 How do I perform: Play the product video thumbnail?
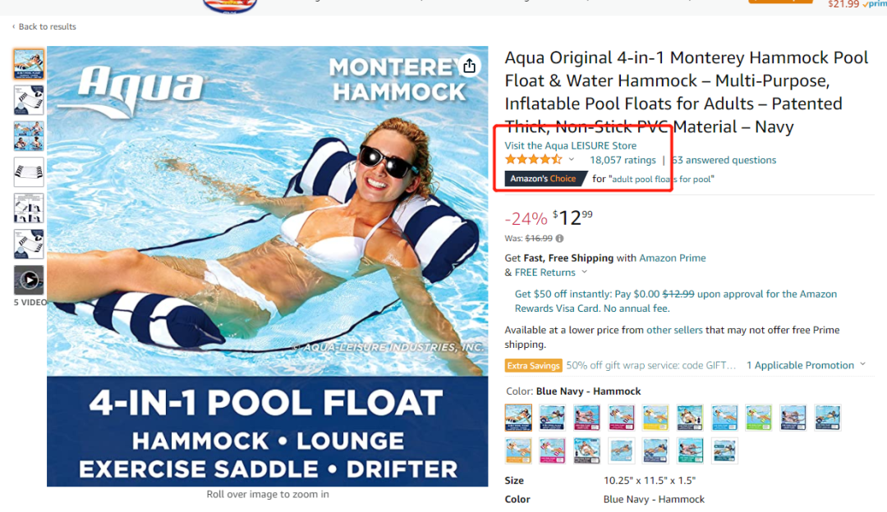pos(29,280)
